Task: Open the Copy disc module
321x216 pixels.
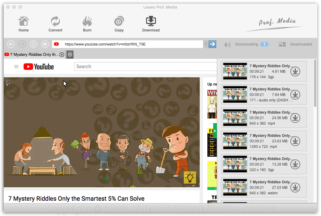Action: (x=119, y=24)
